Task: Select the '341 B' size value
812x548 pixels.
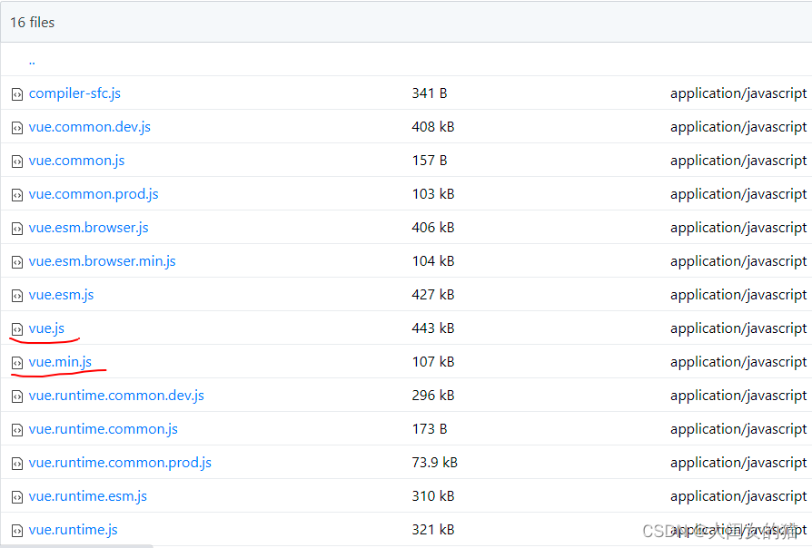Action: 430,93
